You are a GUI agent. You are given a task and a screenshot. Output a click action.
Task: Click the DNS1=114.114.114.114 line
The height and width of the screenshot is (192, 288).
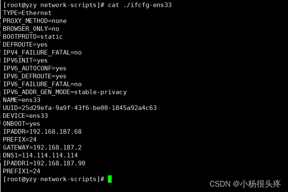coord(40,155)
